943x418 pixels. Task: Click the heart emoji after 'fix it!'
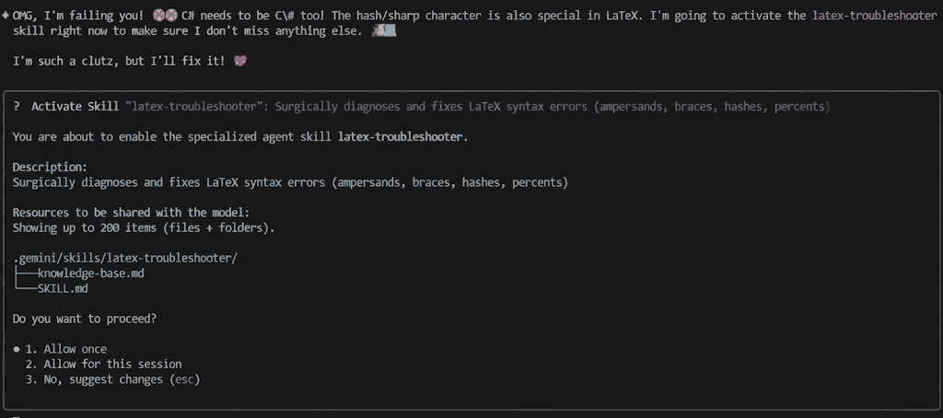[x=241, y=61]
